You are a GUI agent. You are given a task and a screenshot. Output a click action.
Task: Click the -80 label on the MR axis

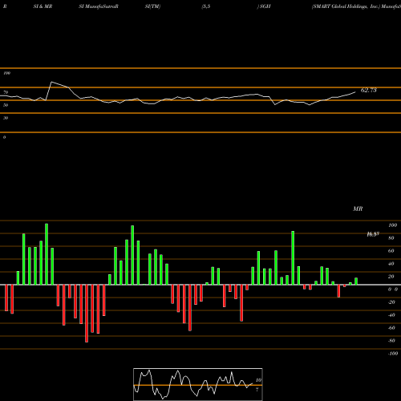pyautogui.click(x=391, y=341)
